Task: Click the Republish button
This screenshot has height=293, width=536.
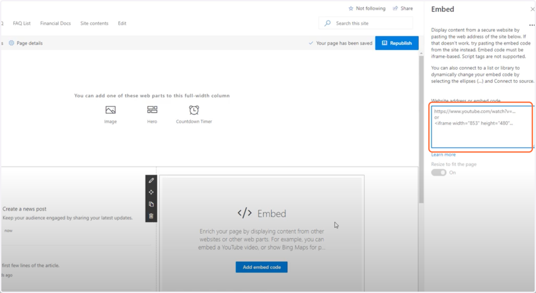Action: 397,43
